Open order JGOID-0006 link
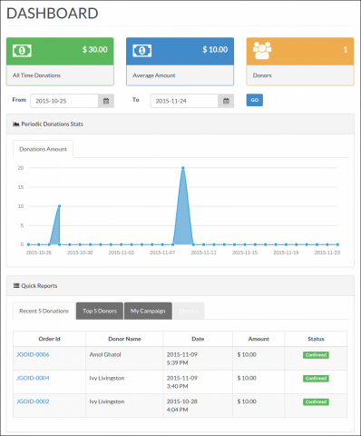The image size is (361, 436). pyautogui.click(x=33, y=354)
